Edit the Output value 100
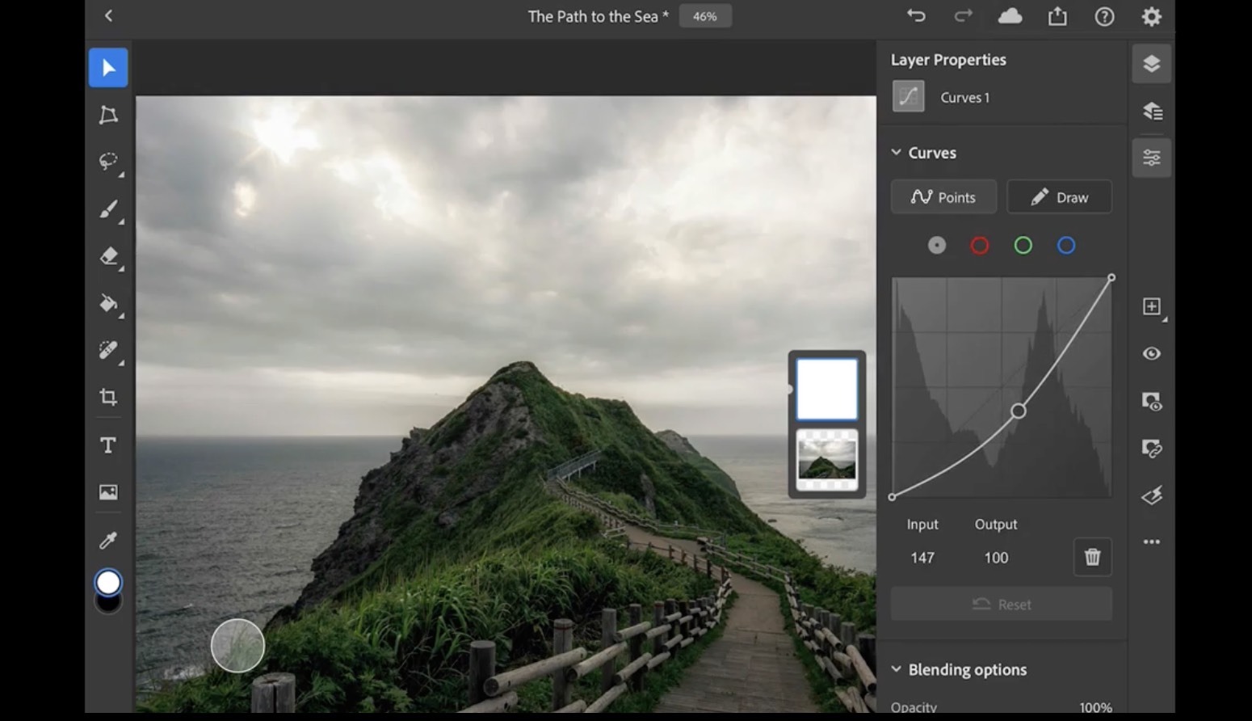1252x721 pixels. 996,558
